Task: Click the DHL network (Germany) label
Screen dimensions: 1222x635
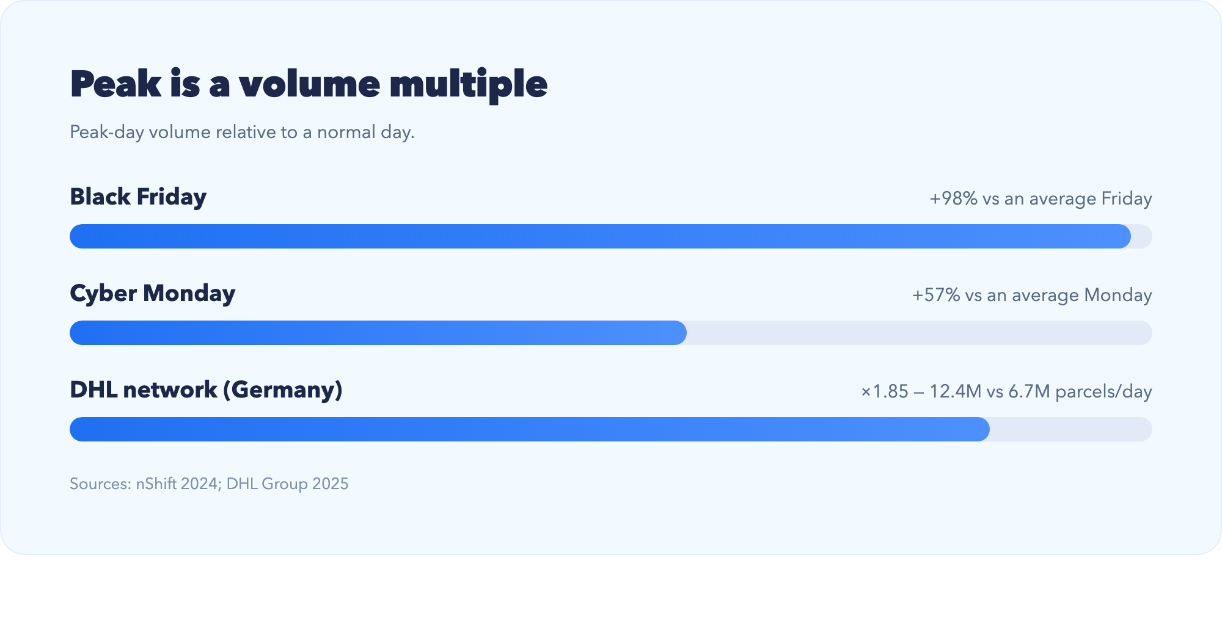Action: click(x=206, y=390)
